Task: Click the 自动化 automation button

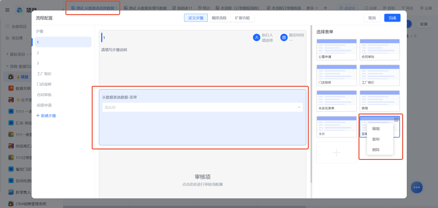Action: pos(348,8)
